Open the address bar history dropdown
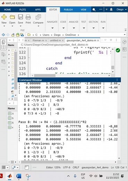128x181 pixels. tap(125, 34)
